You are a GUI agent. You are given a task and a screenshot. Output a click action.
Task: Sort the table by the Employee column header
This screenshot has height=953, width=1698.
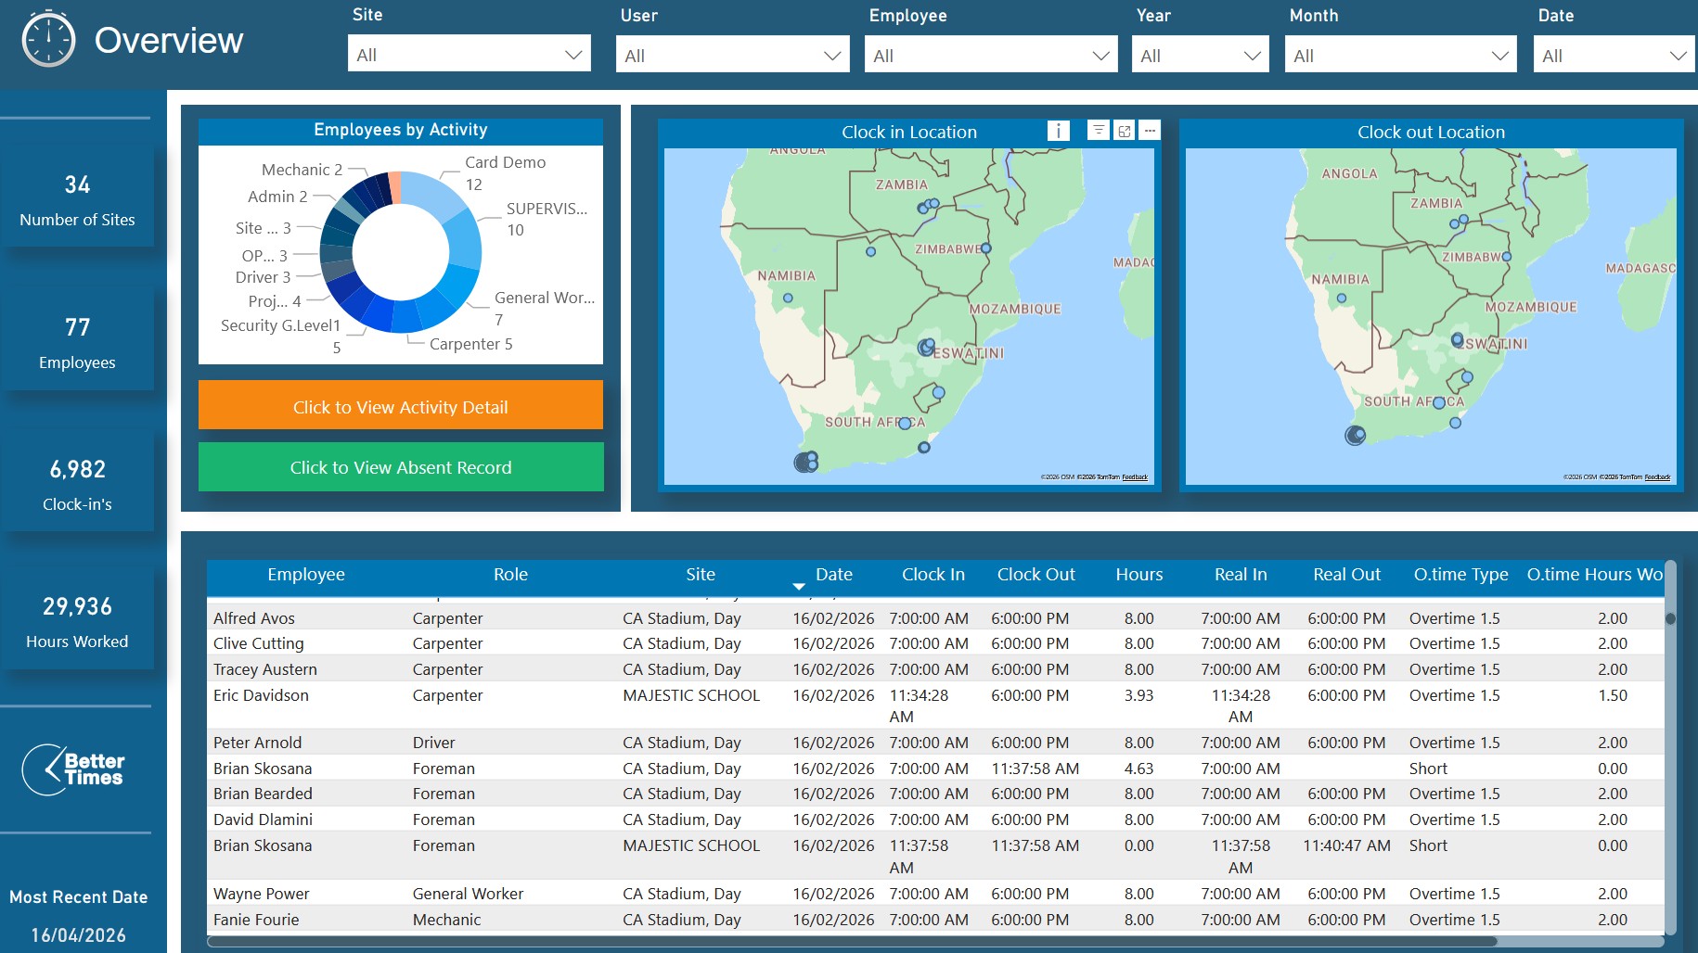[306, 575]
